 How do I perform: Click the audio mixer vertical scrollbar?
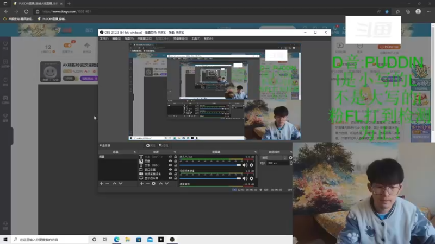[257, 167]
